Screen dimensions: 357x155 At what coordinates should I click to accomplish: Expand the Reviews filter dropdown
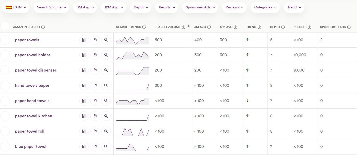[234, 7]
